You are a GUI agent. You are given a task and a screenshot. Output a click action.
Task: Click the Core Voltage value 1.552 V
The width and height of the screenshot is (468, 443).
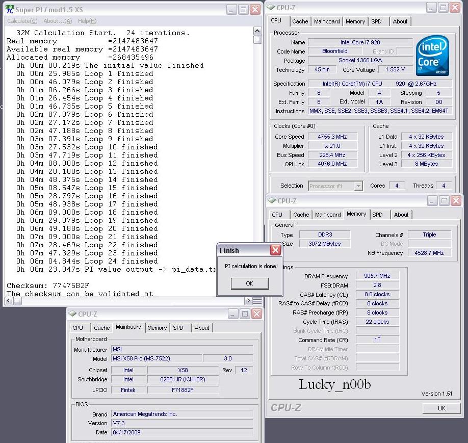[x=395, y=69]
